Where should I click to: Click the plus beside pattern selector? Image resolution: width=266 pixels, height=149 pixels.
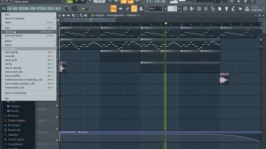tap(179, 9)
